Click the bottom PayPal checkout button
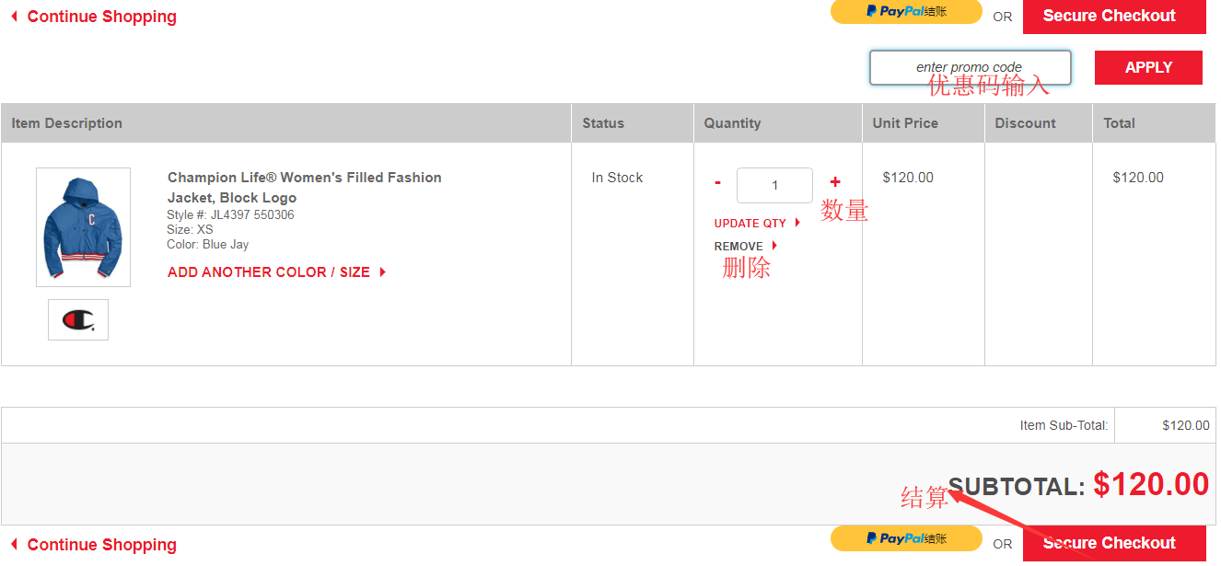This screenshot has height=566, width=1221. tap(906, 538)
